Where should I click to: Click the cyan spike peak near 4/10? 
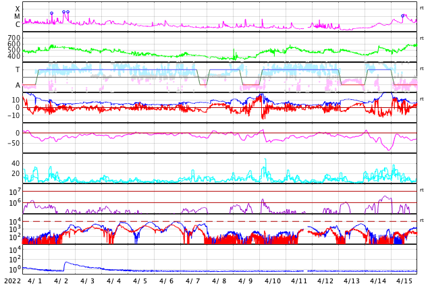pos(265,159)
